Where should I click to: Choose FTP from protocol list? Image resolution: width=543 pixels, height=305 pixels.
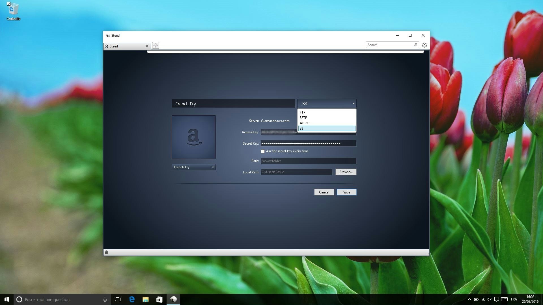pyautogui.click(x=303, y=112)
